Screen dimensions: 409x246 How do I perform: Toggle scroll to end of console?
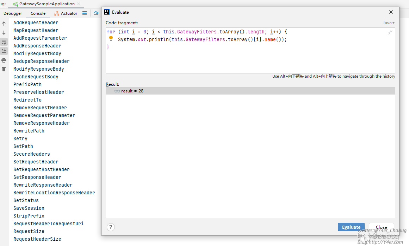(x=4, y=51)
